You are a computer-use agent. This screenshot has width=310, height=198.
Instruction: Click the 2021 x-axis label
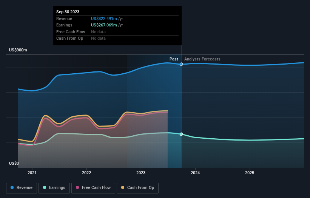[x=32, y=173]
